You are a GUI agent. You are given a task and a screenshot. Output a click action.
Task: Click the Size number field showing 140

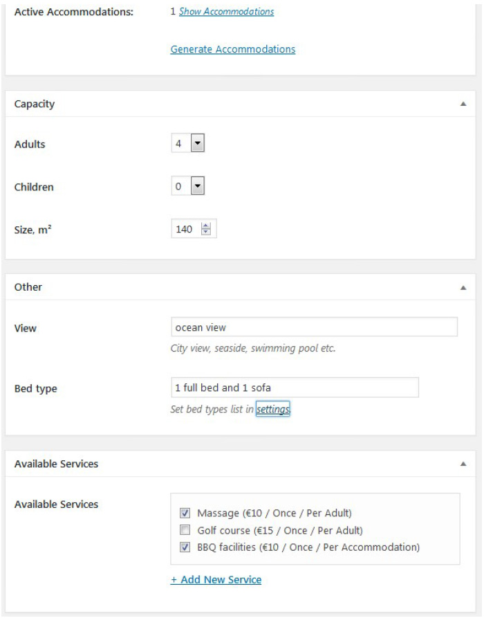pos(185,229)
